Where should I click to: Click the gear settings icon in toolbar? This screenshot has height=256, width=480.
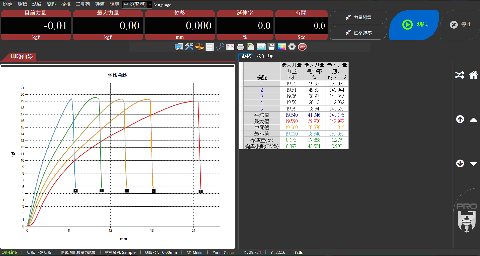(292, 47)
